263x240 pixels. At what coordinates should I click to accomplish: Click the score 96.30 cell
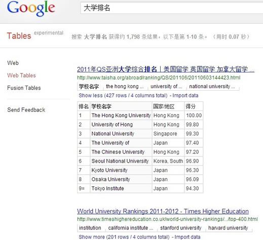194,170
